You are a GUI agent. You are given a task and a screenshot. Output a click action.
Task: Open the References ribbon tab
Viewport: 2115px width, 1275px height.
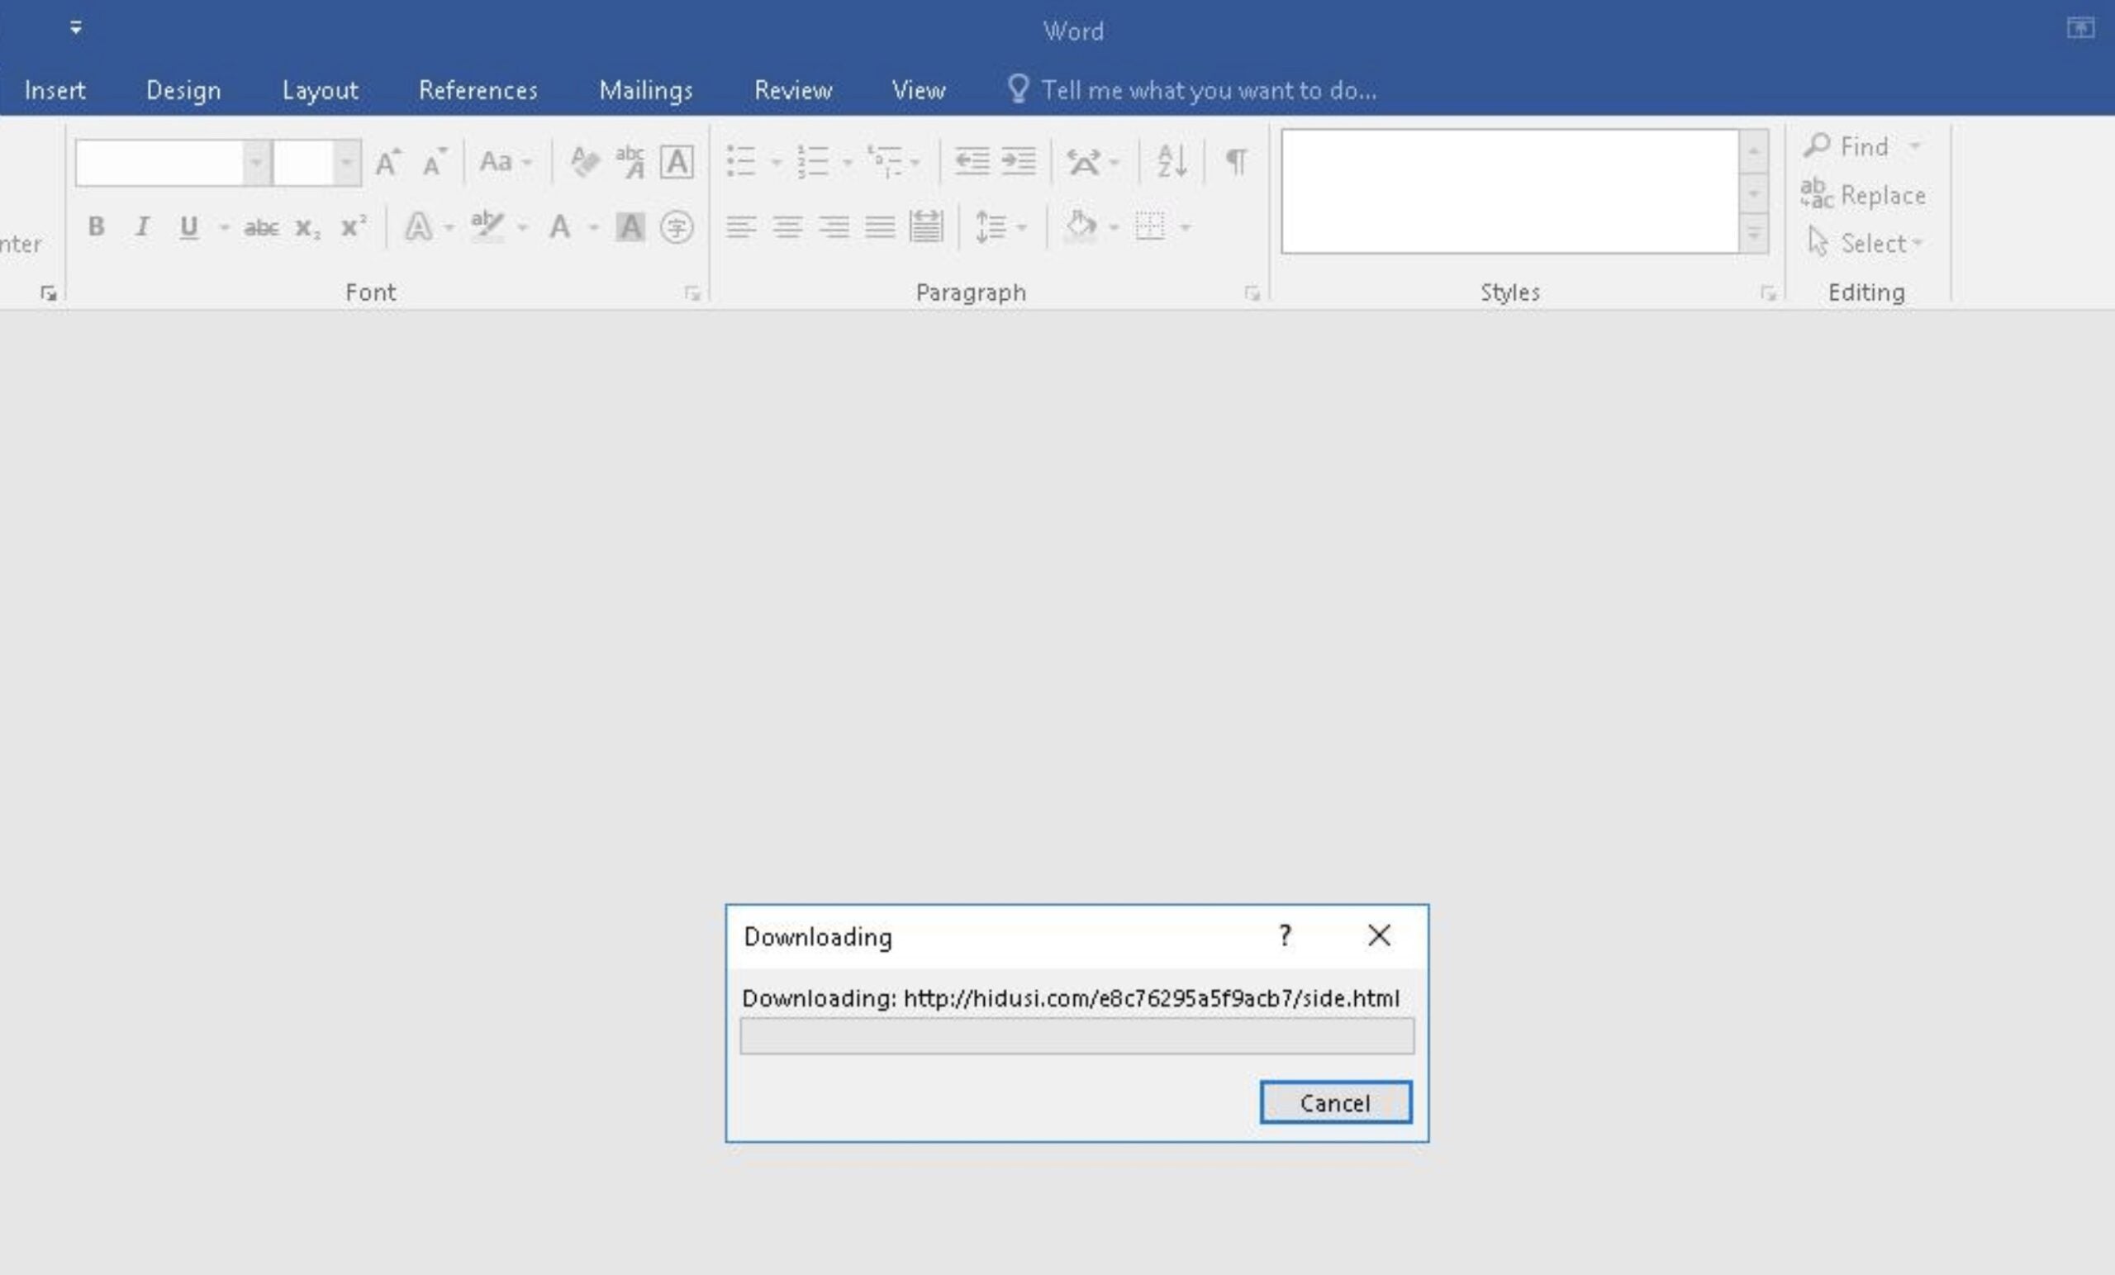[478, 90]
